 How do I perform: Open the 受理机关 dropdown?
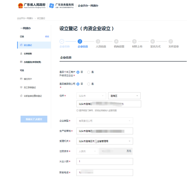point(105,141)
